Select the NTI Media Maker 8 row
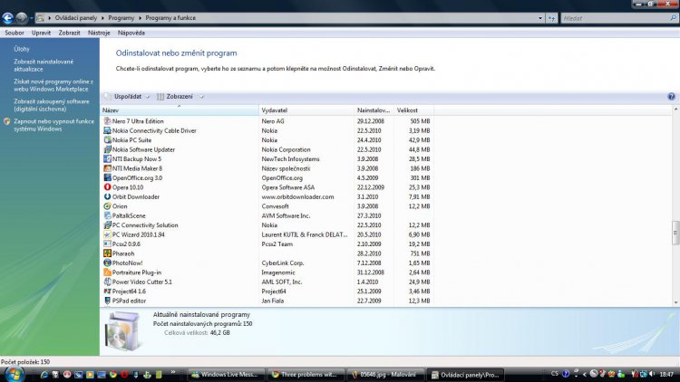Image resolution: width=680 pixels, height=382 pixels. (267, 168)
